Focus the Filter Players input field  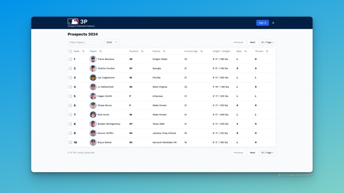click(85, 42)
